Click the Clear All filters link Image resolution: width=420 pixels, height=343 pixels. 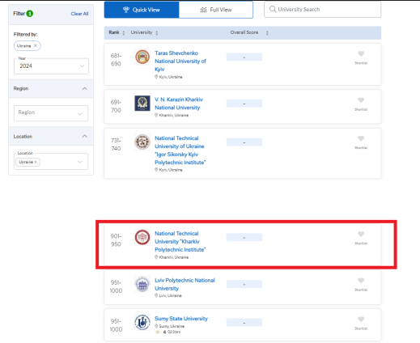coord(79,14)
